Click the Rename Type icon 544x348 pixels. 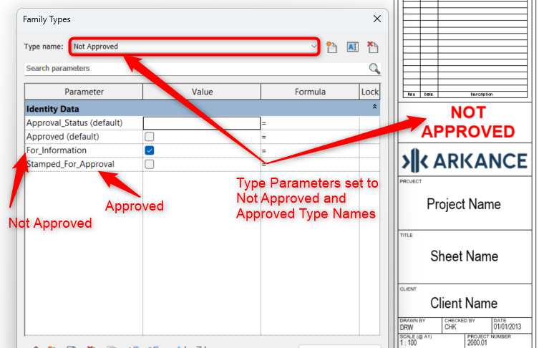point(352,47)
